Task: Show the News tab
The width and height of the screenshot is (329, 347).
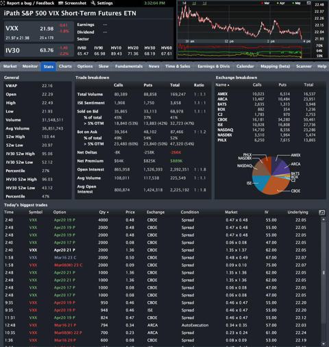Action: pyautogui.click(x=154, y=67)
